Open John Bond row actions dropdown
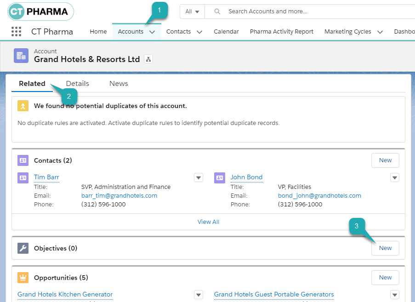415x302 pixels. pos(394,177)
